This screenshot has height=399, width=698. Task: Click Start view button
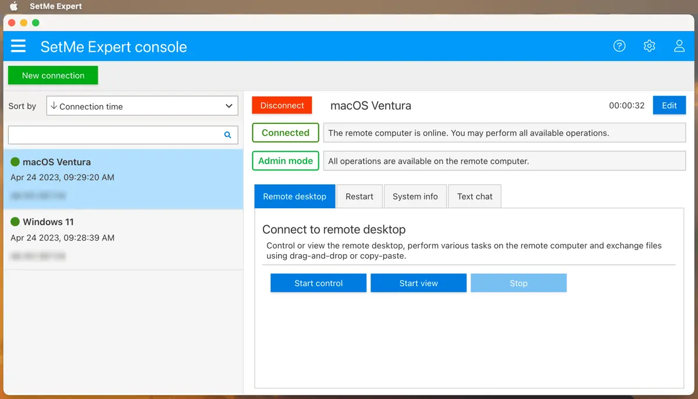click(x=419, y=283)
